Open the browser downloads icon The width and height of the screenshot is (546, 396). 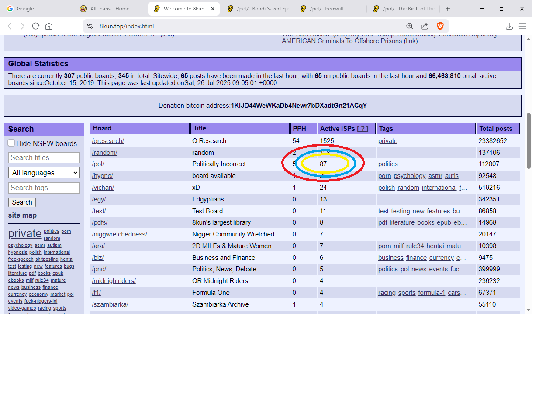pyautogui.click(x=509, y=26)
